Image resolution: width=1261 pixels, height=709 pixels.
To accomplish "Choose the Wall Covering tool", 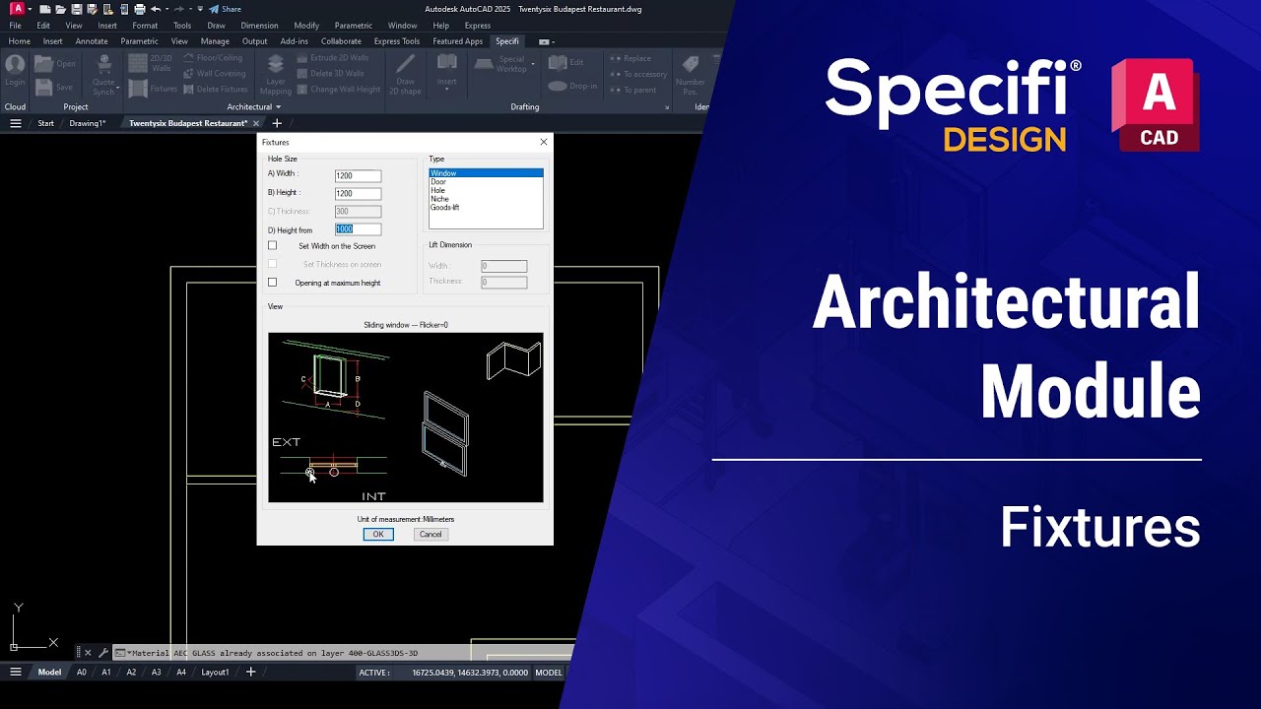I will [215, 73].
